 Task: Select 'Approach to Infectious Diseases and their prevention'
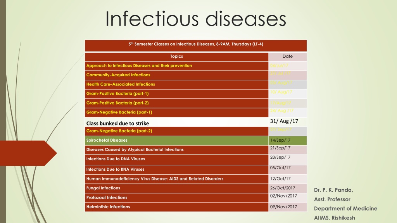tap(139, 66)
